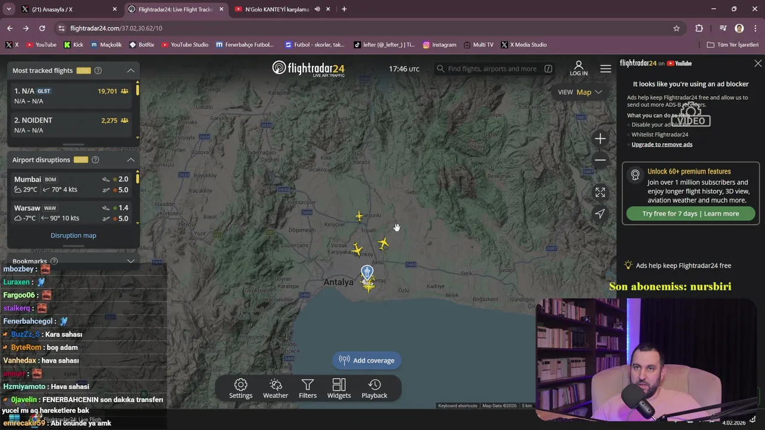The width and height of the screenshot is (765, 430).
Task: Open the Disruption map link
Action: [74, 235]
